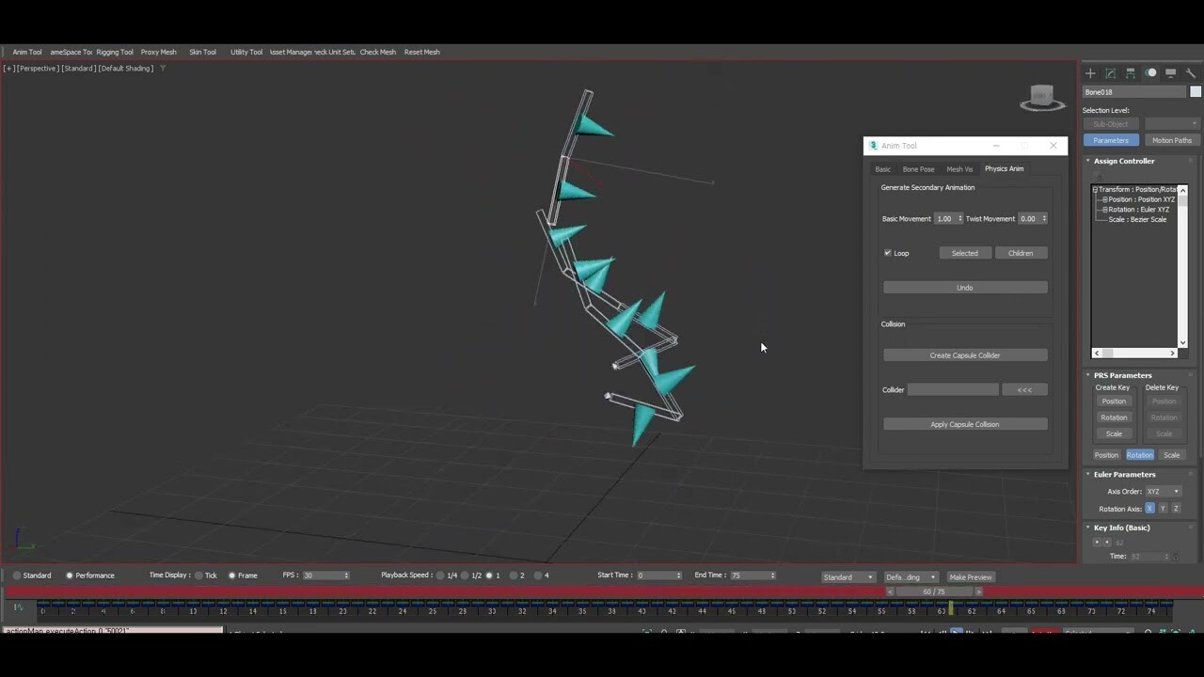The height and width of the screenshot is (677, 1204).
Task: Switch to the Modify panel icon
Action: coord(1110,72)
